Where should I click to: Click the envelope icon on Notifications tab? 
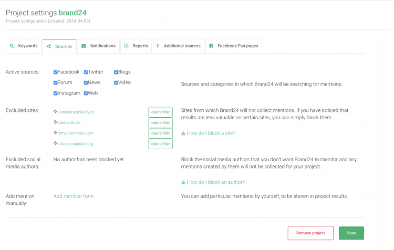84,46
